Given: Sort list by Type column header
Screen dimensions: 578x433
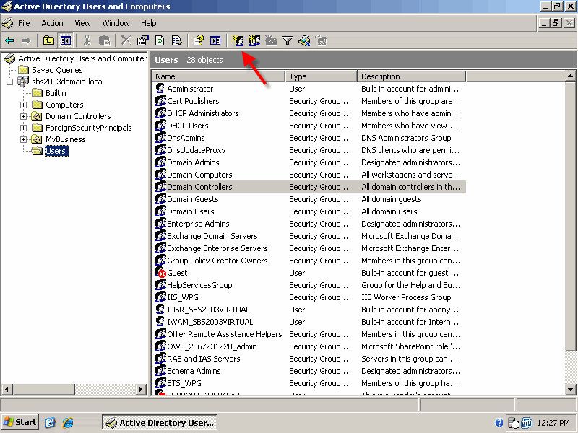Looking at the screenshot, I should pyautogui.click(x=321, y=76).
